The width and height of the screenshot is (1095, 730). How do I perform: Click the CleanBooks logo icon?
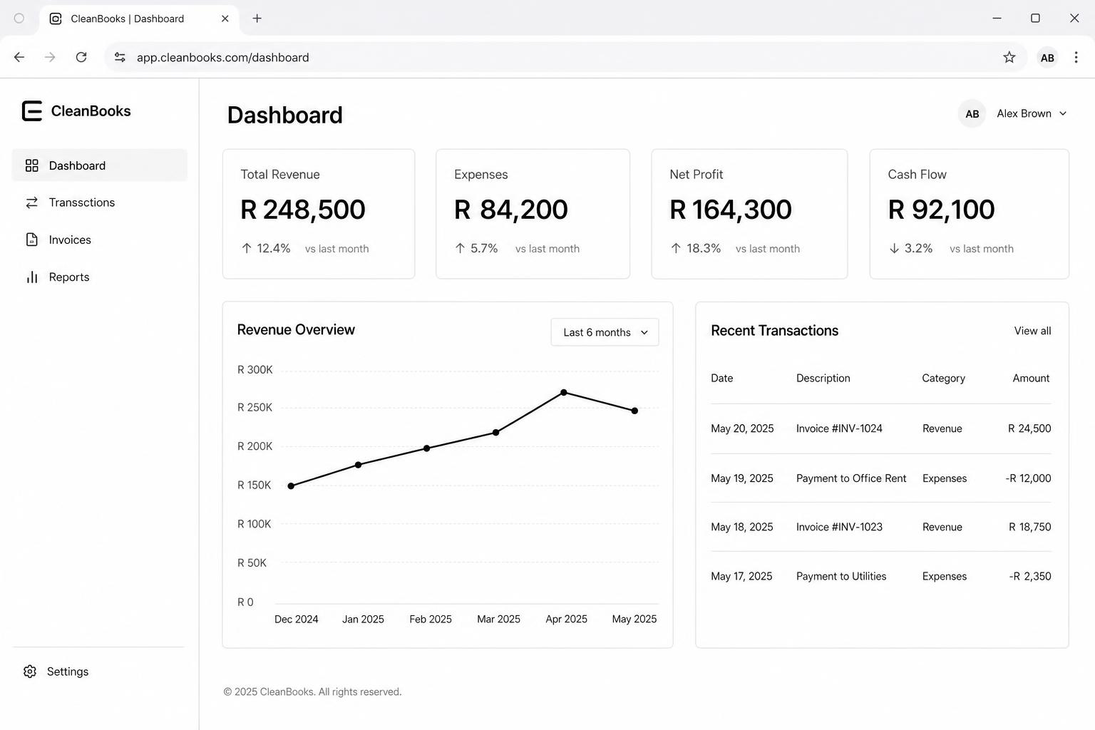tap(32, 110)
